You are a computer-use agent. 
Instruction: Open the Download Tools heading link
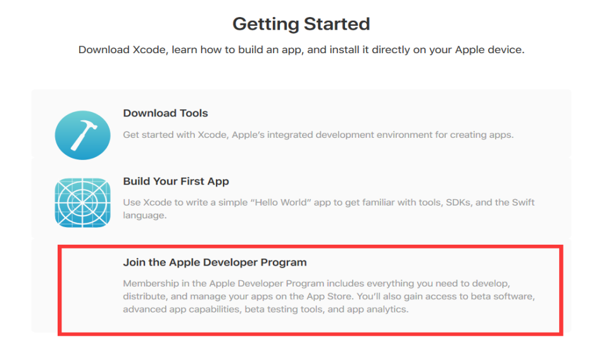click(x=165, y=113)
